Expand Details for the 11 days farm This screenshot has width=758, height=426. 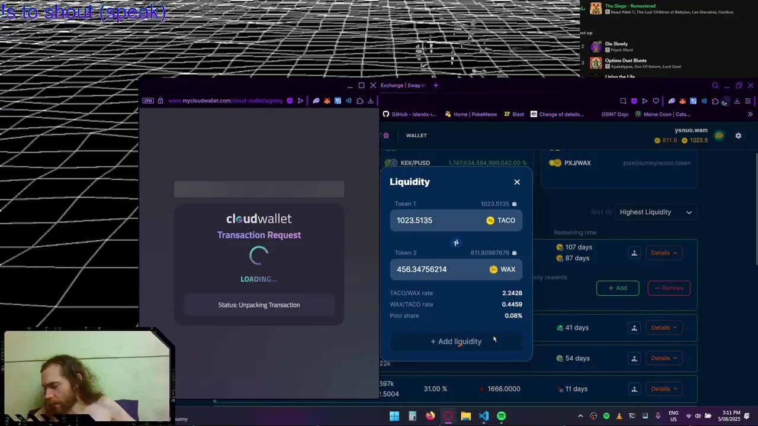click(664, 389)
